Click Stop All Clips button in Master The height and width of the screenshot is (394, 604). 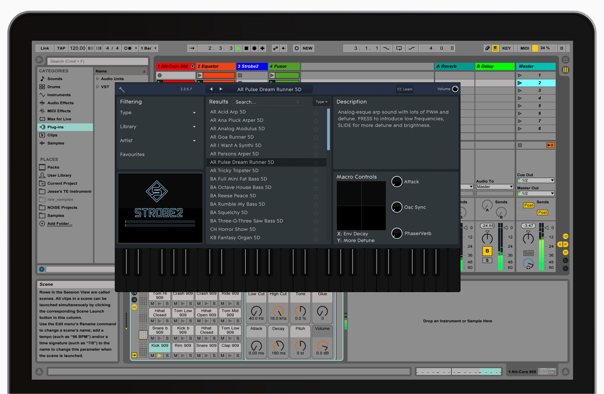point(520,145)
